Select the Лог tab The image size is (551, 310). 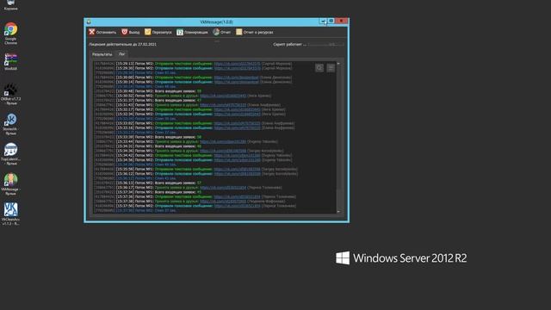point(121,54)
